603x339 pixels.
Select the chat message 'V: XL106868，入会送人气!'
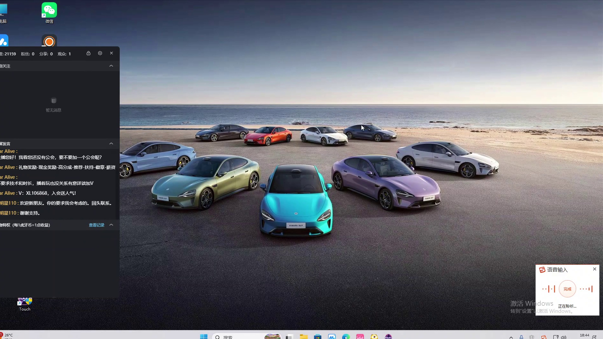pyautogui.click(x=47, y=193)
